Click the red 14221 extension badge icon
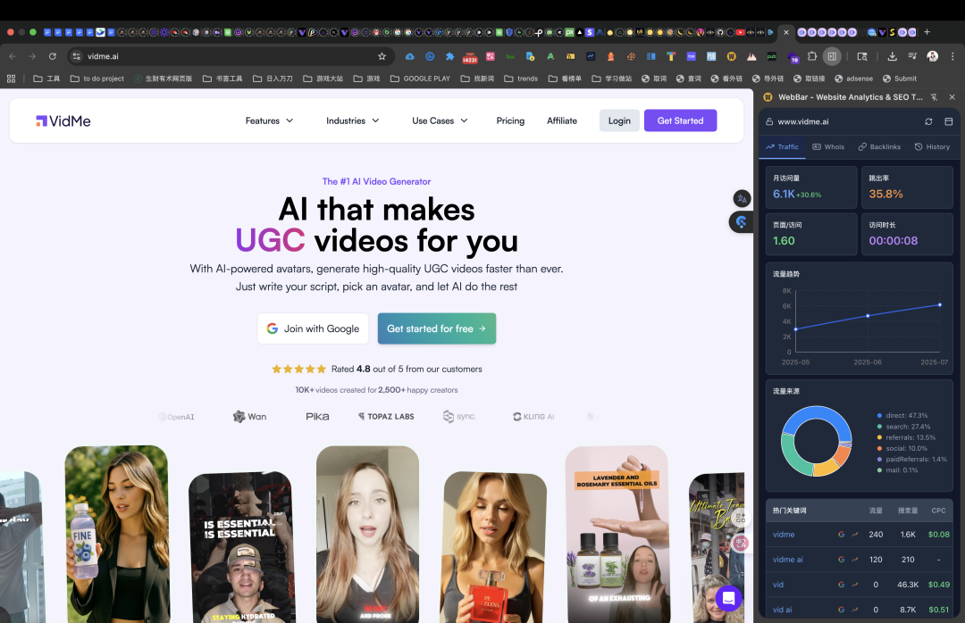Image resolution: width=965 pixels, height=623 pixels. coord(470,56)
